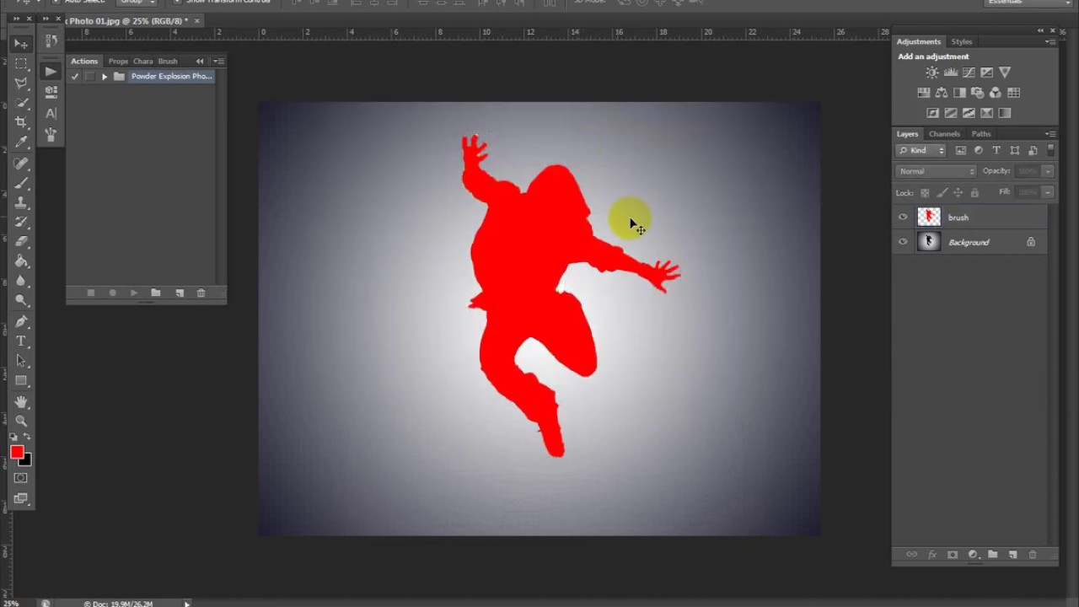The height and width of the screenshot is (607, 1079).
Task: Select the Eyedropper tool
Action: pos(21,142)
